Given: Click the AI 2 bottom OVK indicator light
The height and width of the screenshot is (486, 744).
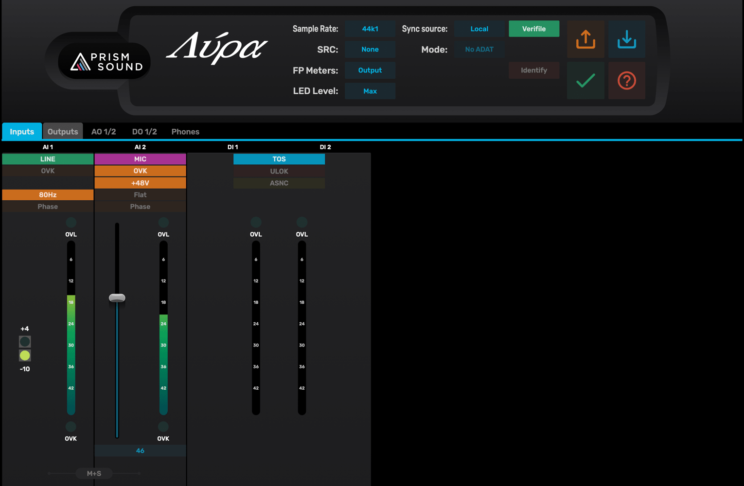Looking at the screenshot, I should click(x=163, y=426).
